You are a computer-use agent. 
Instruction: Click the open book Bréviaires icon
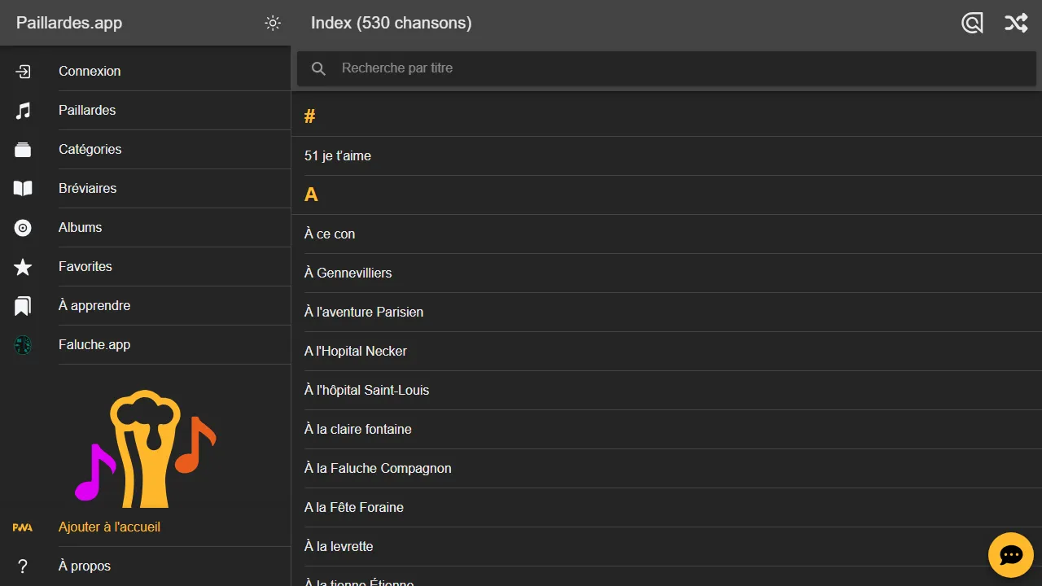pyautogui.click(x=23, y=189)
